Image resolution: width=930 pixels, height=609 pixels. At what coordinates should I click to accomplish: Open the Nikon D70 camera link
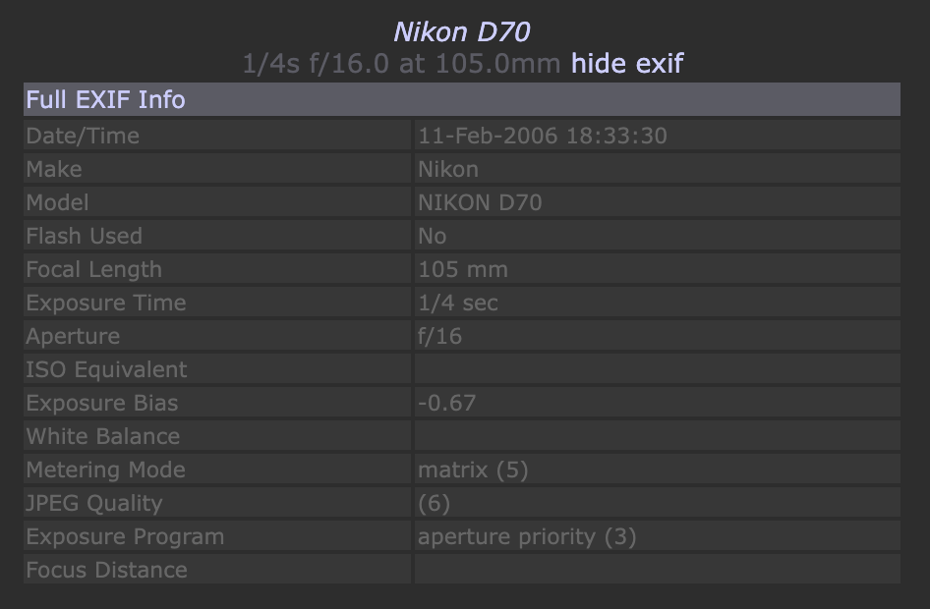tap(461, 32)
